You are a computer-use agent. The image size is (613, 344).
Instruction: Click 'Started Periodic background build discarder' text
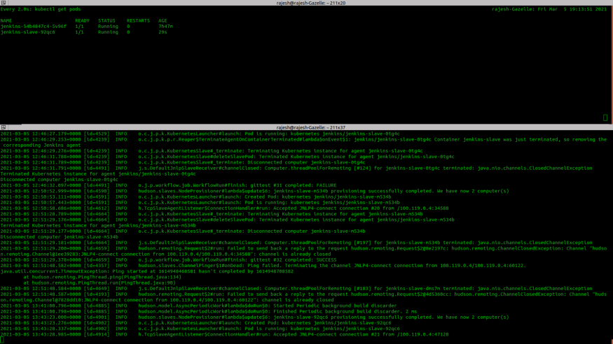click(x=334, y=306)
